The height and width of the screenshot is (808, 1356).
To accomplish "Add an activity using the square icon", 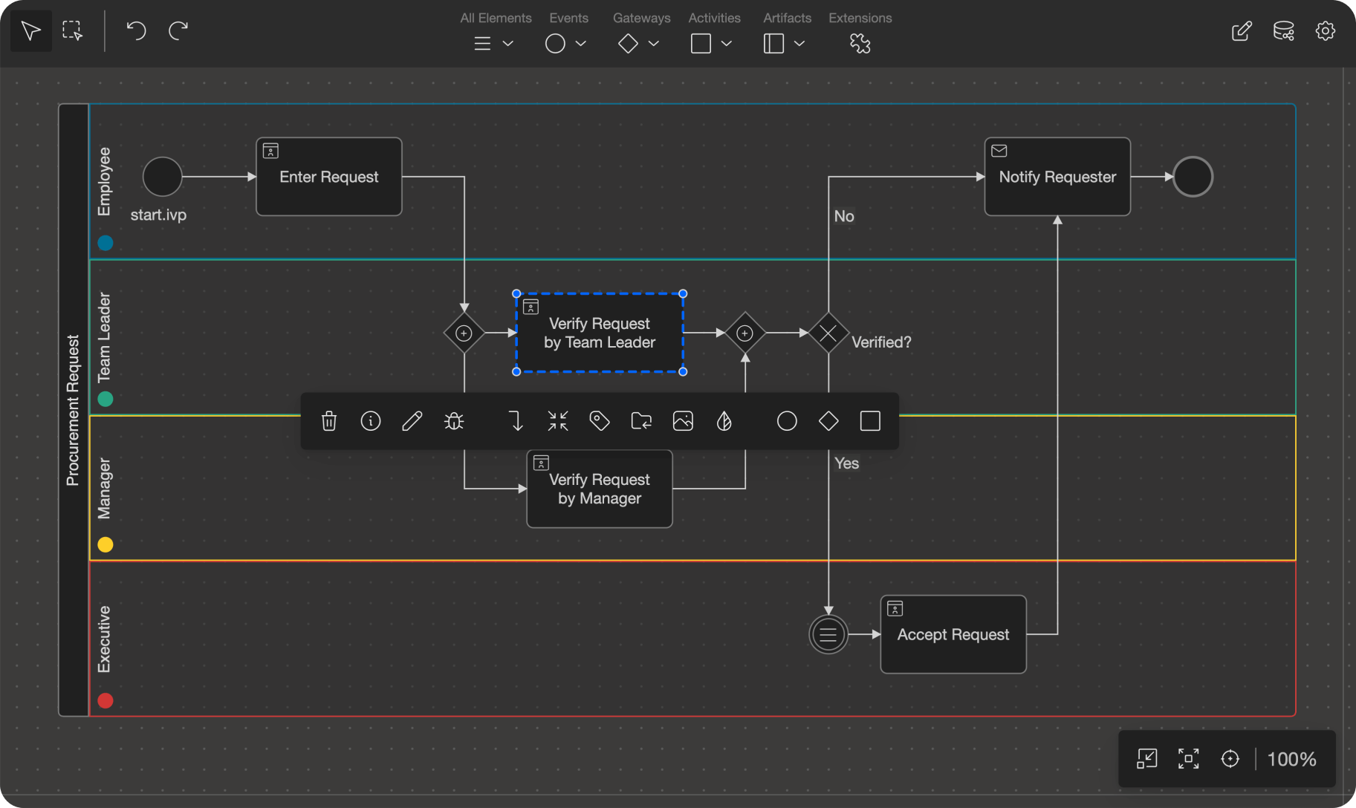I will click(x=870, y=421).
